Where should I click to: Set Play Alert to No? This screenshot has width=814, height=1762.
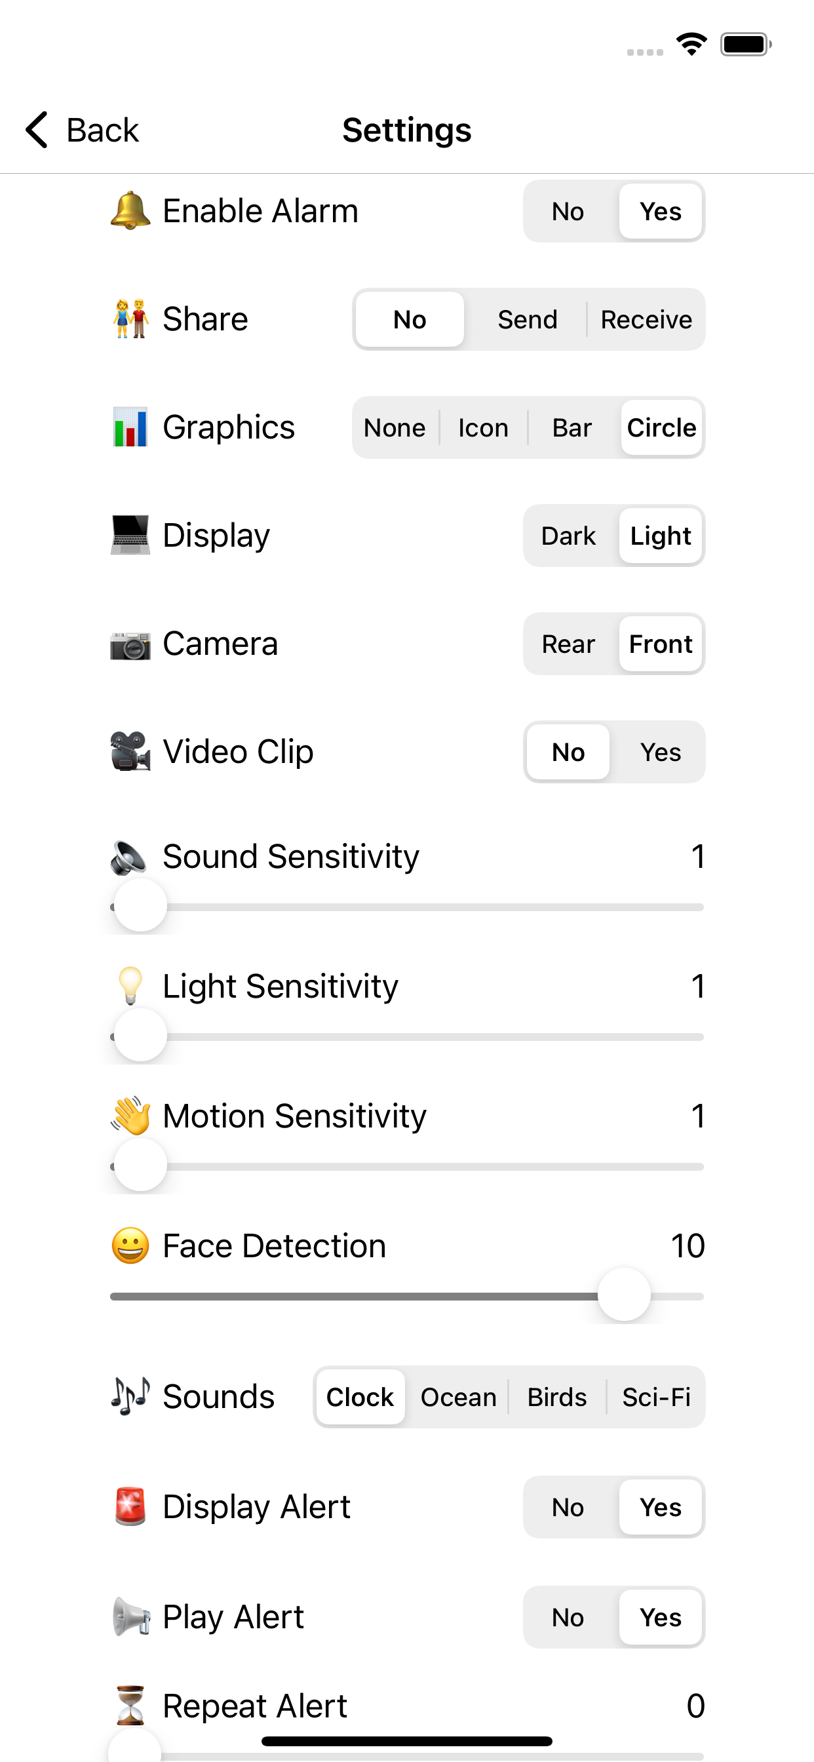click(568, 1617)
